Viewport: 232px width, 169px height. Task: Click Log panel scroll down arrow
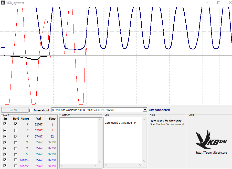pos(144,161)
